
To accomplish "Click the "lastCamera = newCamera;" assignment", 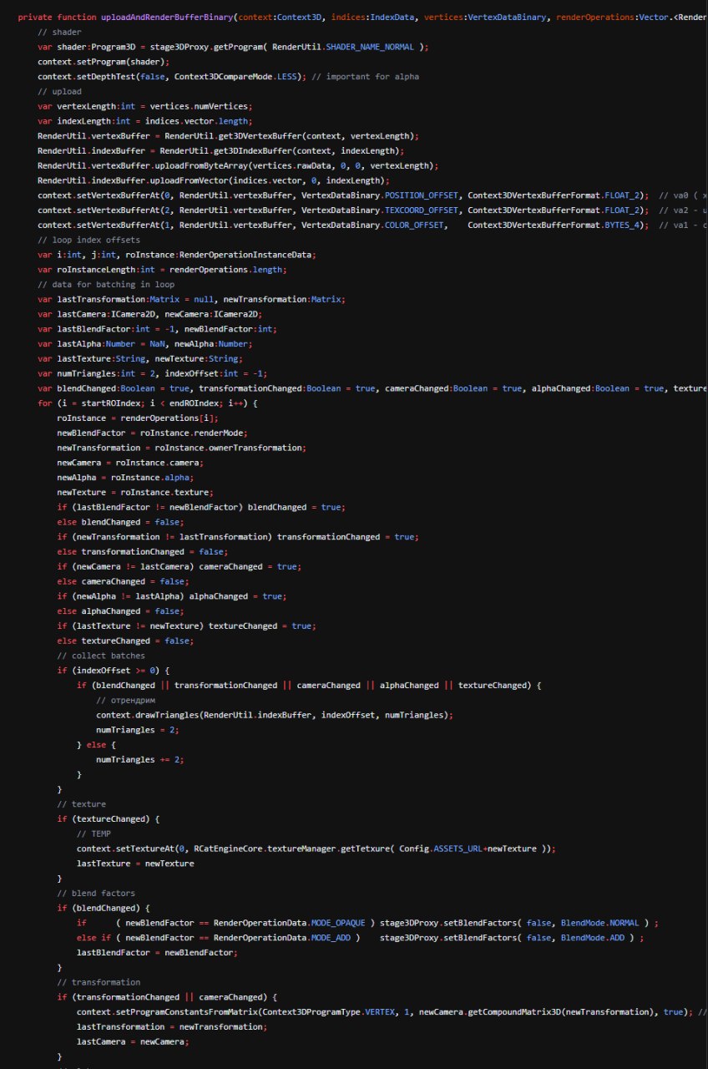I will pyautogui.click(x=133, y=1042).
